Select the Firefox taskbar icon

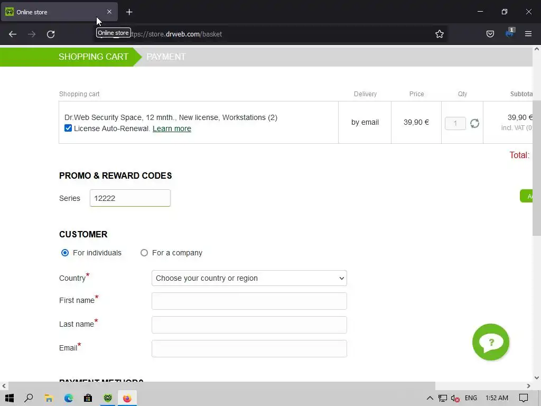pyautogui.click(x=127, y=398)
